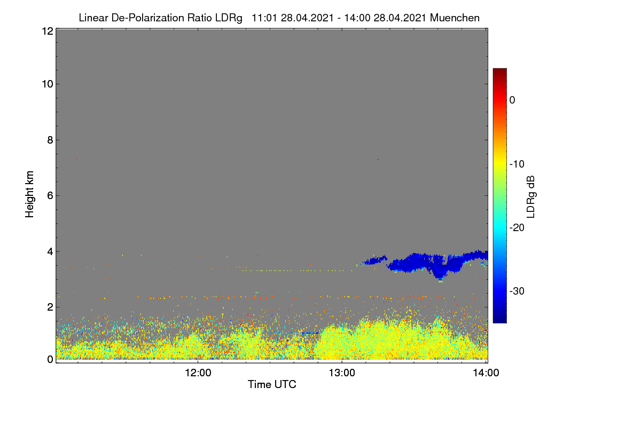Click the cyan -20 dB colorbar region
Screen dimensions: 641x427
pos(499,227)
